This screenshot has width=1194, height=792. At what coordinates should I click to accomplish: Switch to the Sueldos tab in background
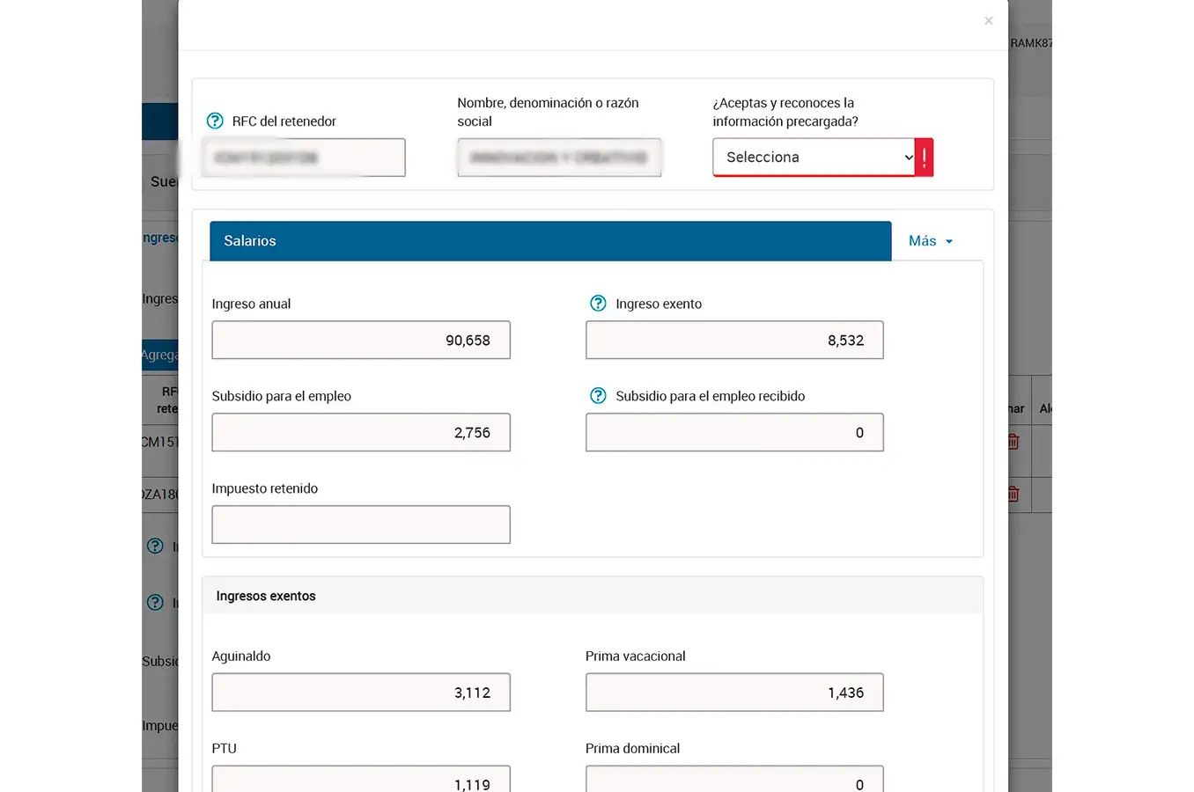(x=163, y=182)
